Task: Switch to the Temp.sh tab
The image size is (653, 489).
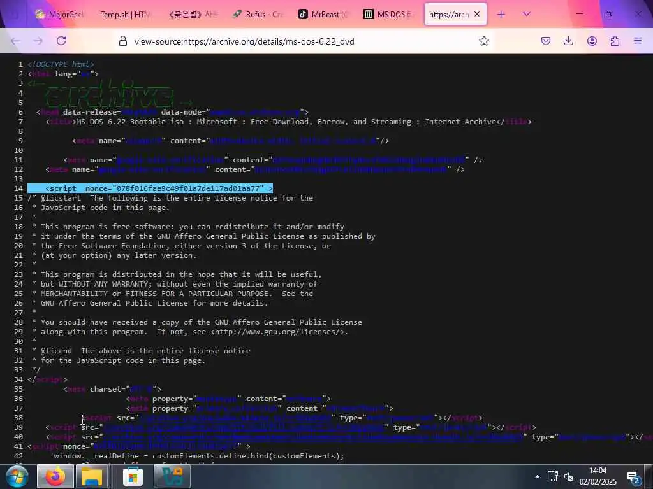Action: tap(126, 15)
